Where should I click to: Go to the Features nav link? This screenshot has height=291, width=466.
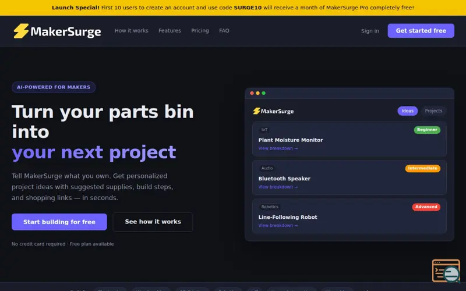[x=170, y=31]
